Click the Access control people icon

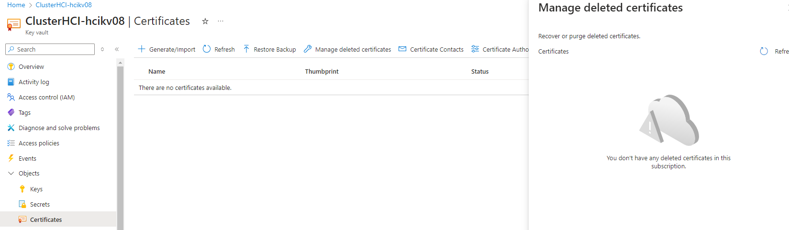coord(11,97)
